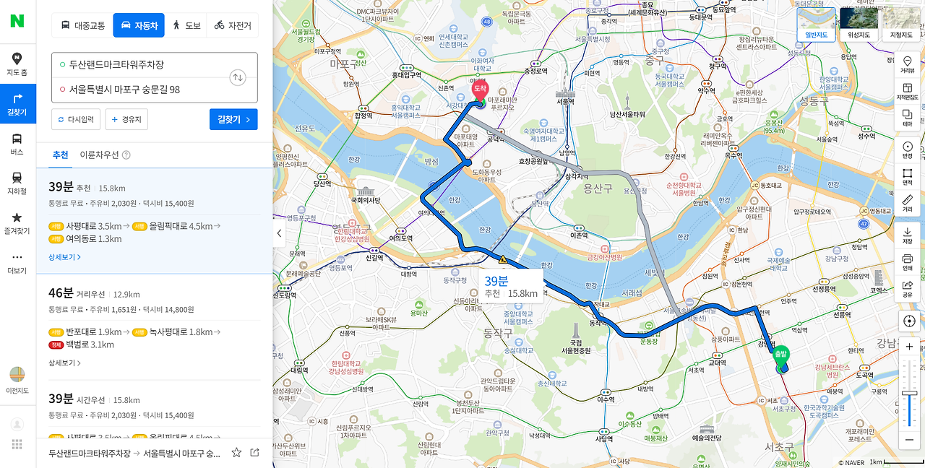This screenshot has width=925, height=468.
Task: Expand 상세보기 for the 46분 route
Action: (x=64, y=363)
